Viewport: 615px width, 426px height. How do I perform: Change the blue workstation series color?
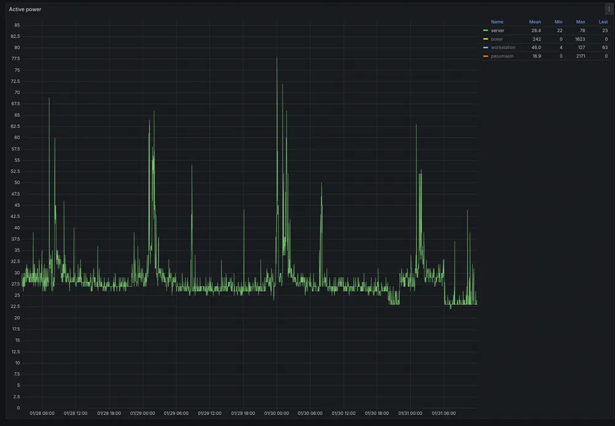486,47
